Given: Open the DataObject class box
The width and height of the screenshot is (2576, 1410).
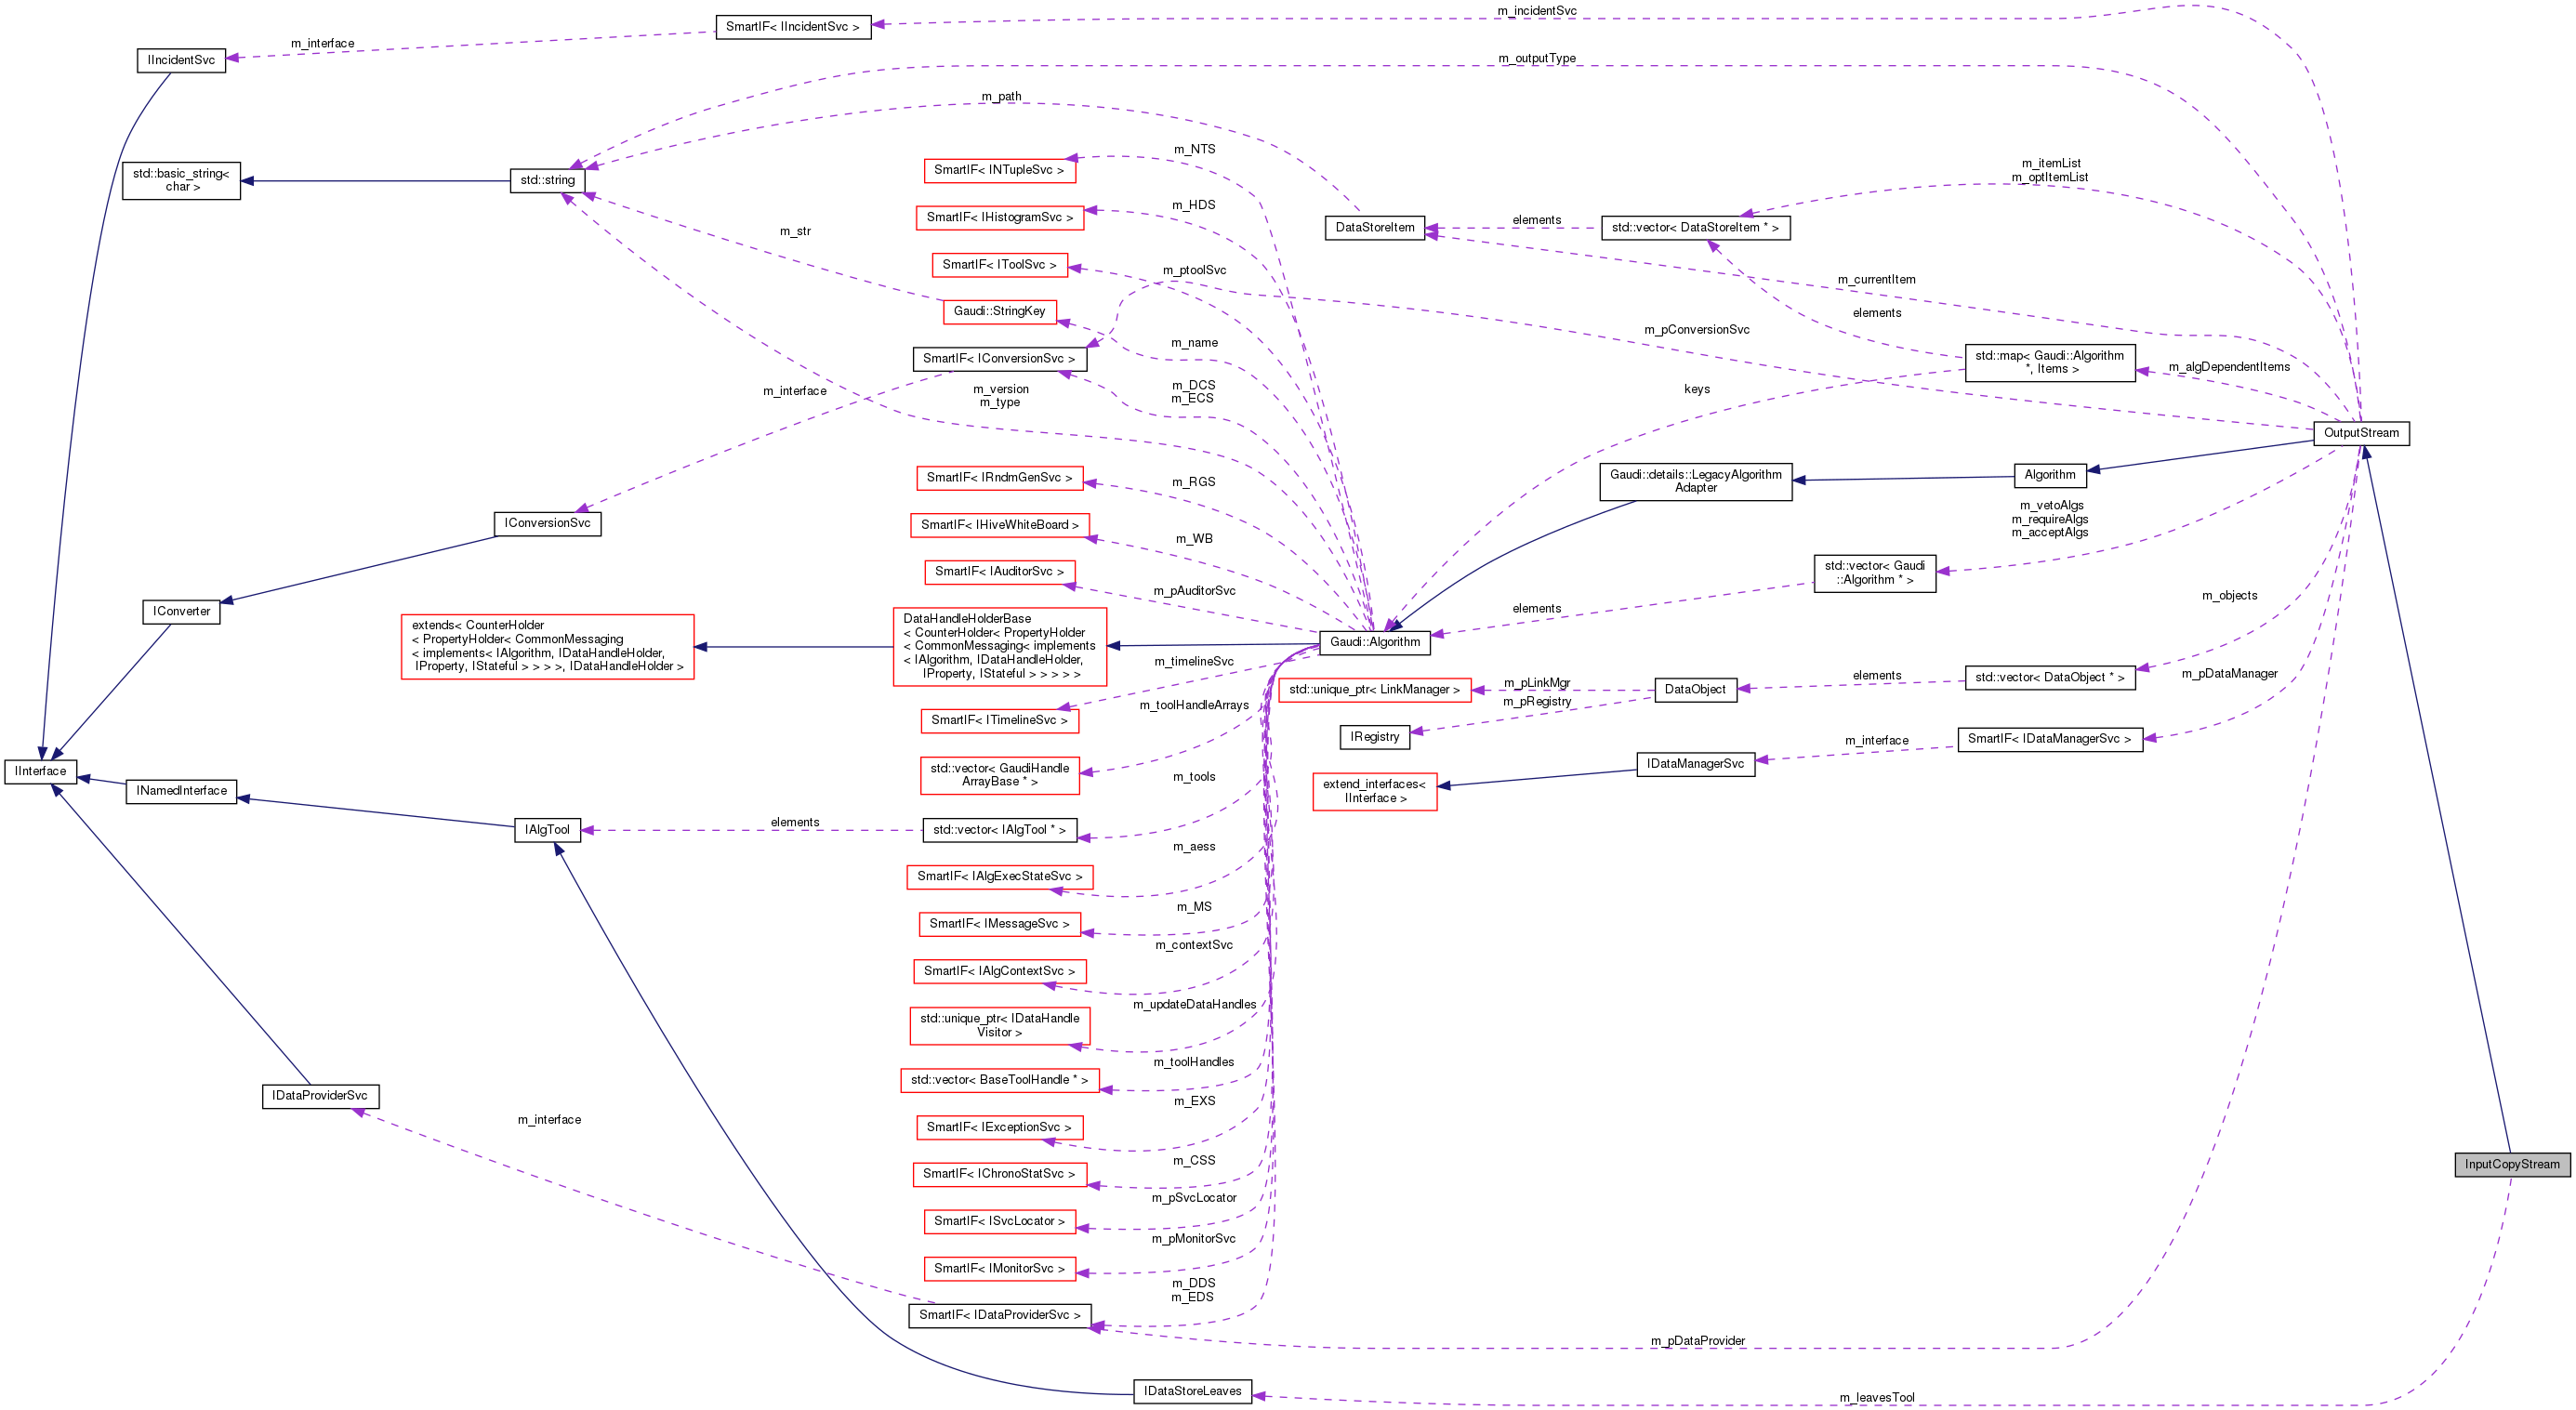Looking at the screenshot, I should 1696,690.
